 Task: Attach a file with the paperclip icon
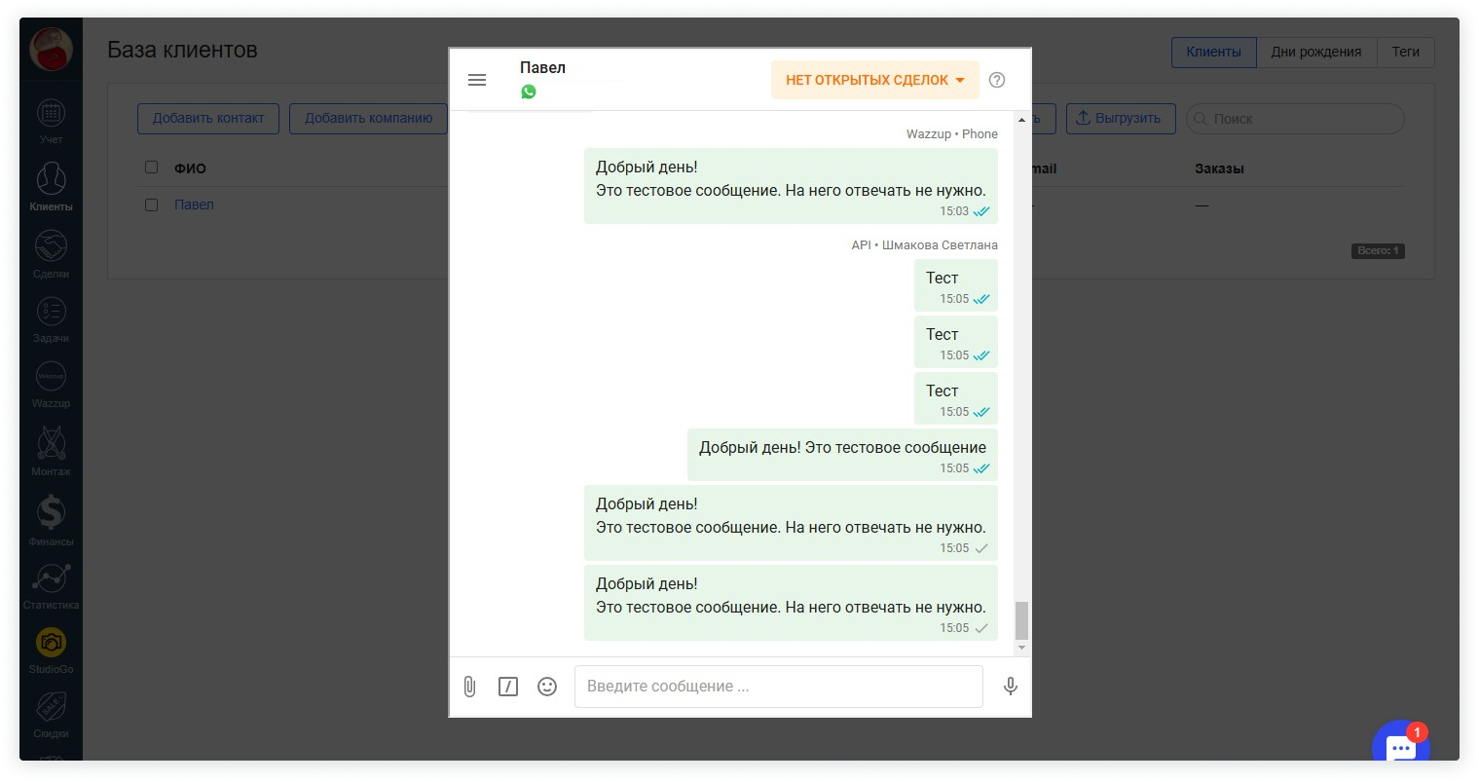[x=469, y=687]
